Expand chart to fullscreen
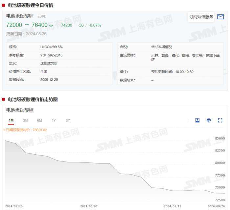This screenshot has width=230, height=210. tap(220, 120)
